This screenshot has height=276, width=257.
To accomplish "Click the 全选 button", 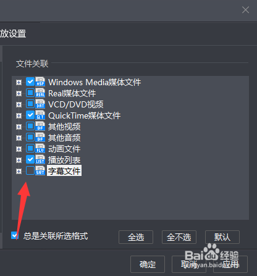I will pos(136,237).
